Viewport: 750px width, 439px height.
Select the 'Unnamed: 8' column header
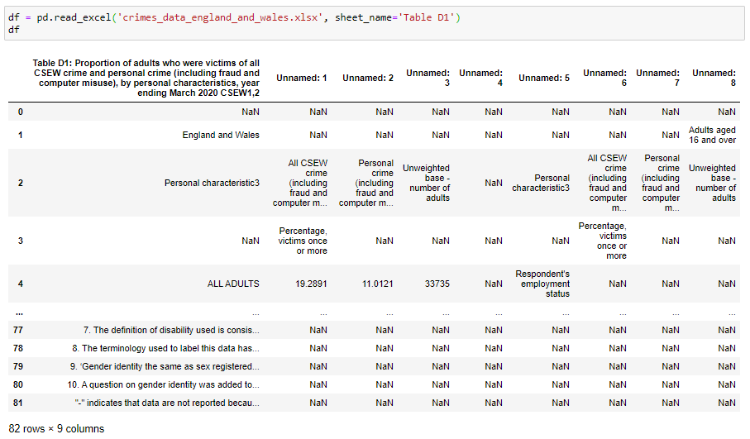pyautogui.click(x=714, y=78)
